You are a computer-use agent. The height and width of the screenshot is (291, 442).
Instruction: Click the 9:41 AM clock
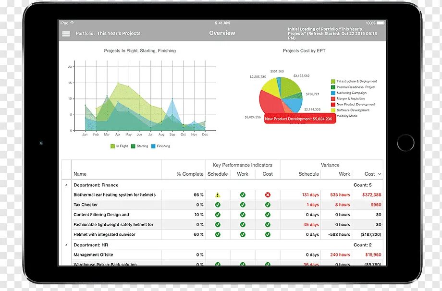(222, 23)
